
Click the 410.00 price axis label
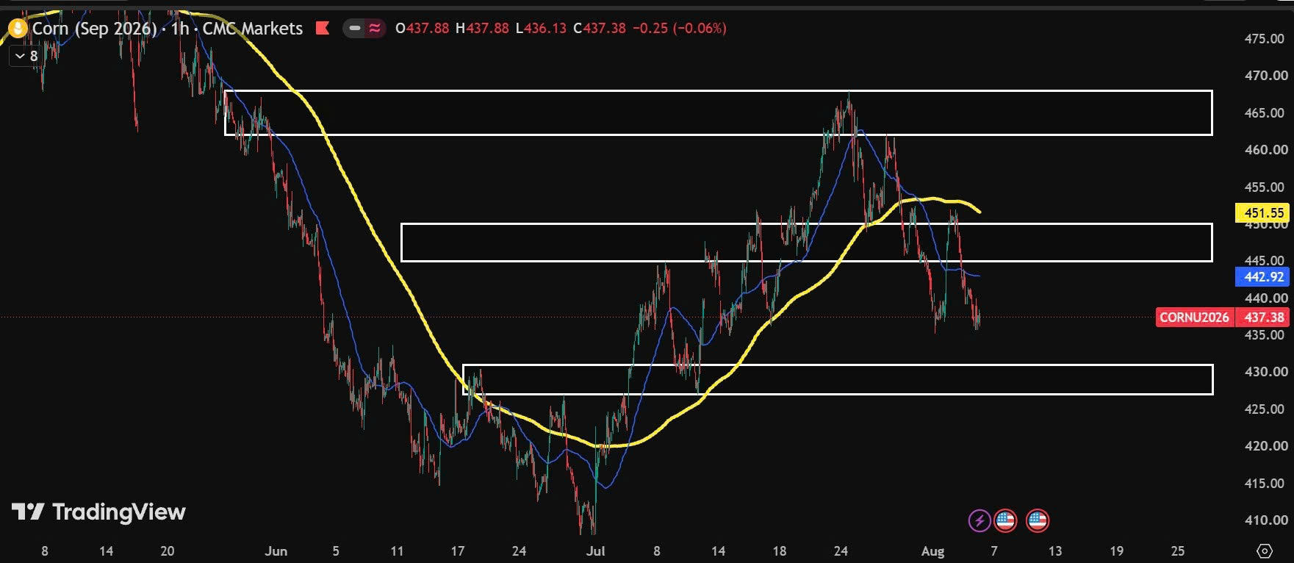coord(1265,520)
